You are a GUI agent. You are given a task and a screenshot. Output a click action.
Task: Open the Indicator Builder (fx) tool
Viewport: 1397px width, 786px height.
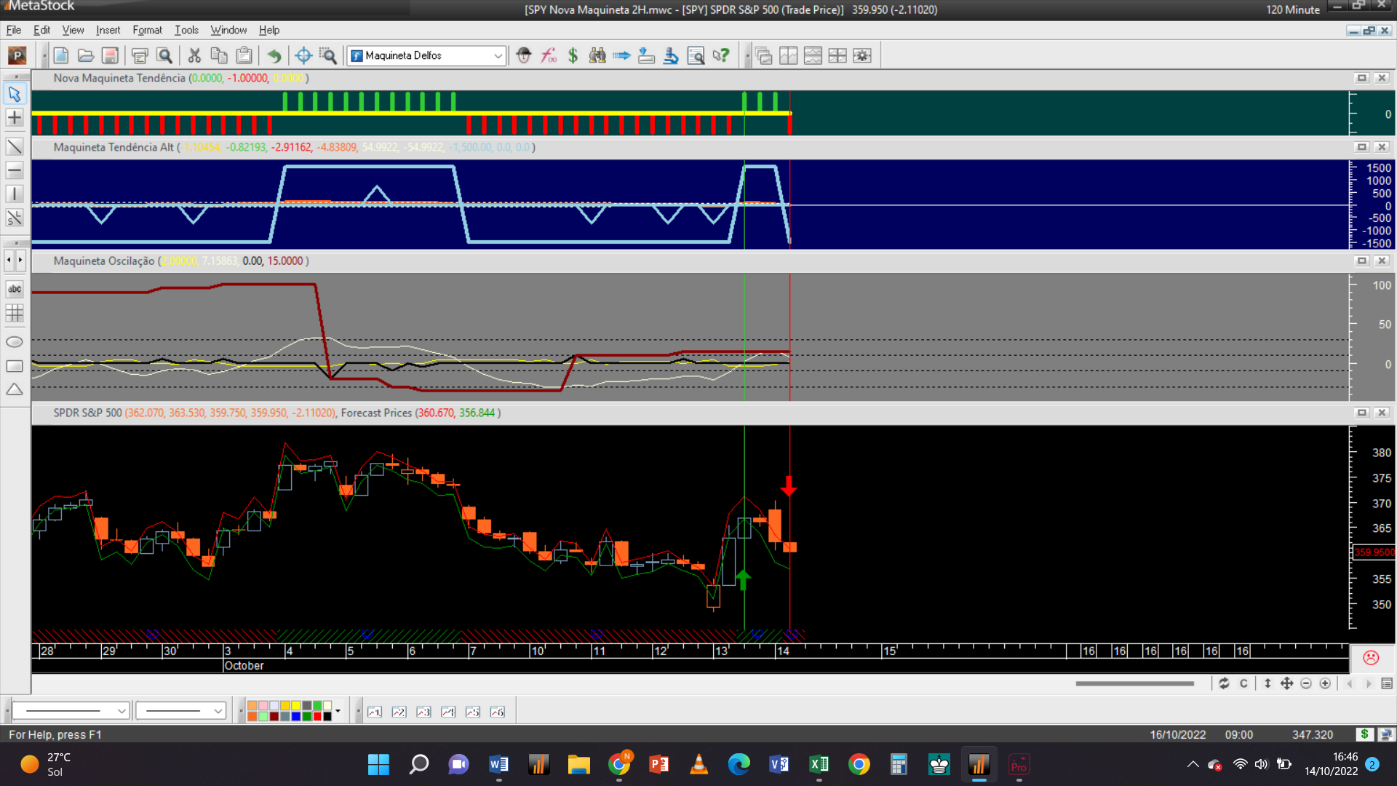point(549,55)
